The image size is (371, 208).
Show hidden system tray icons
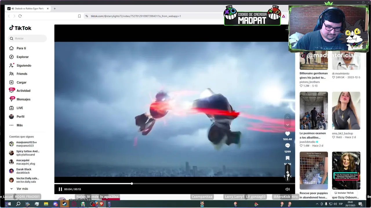[x=317, y=204]
